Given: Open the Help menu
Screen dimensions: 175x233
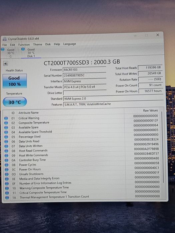Looking at the screenshot, I should (57, 44).
